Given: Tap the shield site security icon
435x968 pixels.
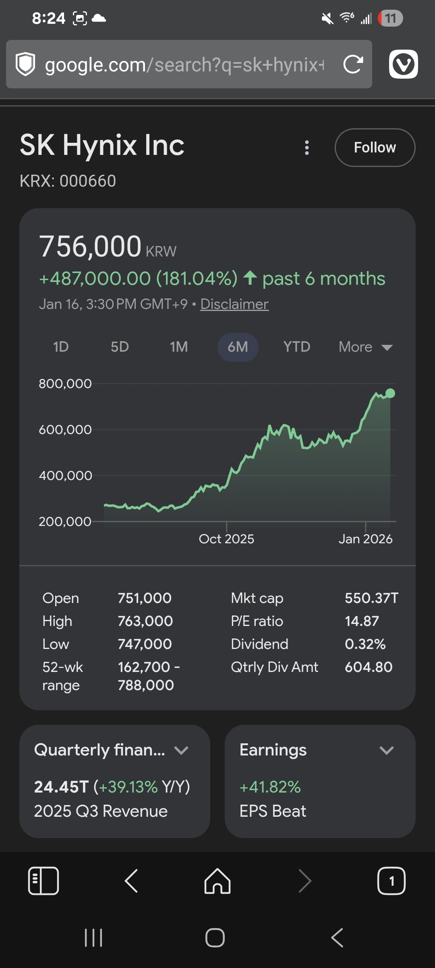Looking at the screenshot, I should click(25, 64).
